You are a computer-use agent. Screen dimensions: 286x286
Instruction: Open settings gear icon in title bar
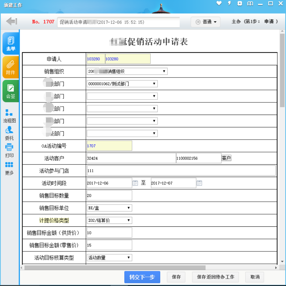[240, 3]
